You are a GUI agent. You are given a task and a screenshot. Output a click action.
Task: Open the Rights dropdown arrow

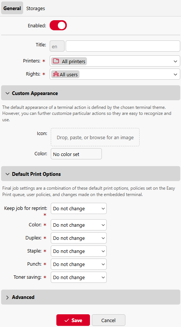175,74
